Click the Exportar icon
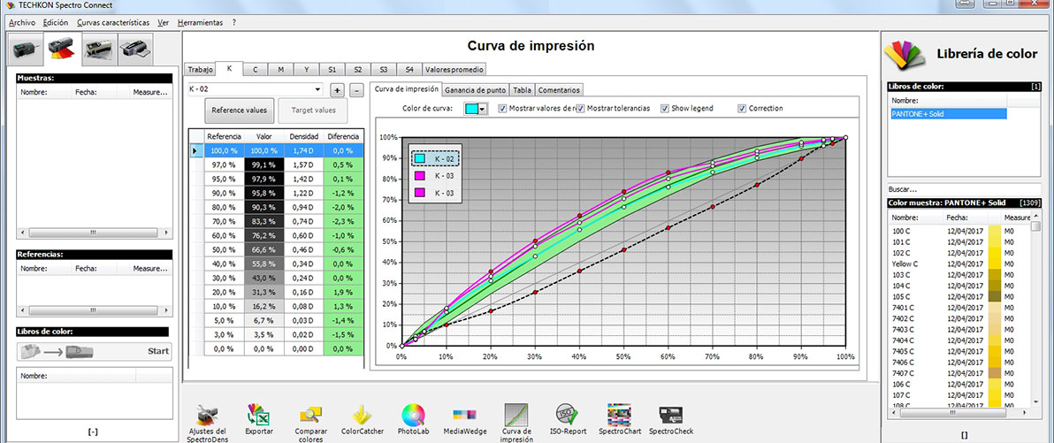 pos(259,414)
